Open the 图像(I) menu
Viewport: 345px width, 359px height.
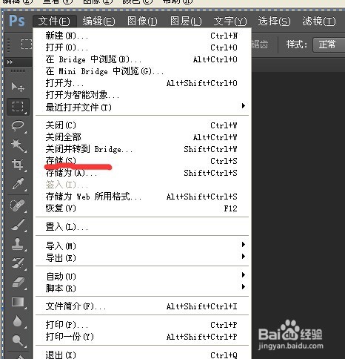(142, 21)
